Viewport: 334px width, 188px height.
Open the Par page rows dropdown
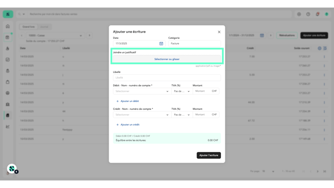point(268,171)
